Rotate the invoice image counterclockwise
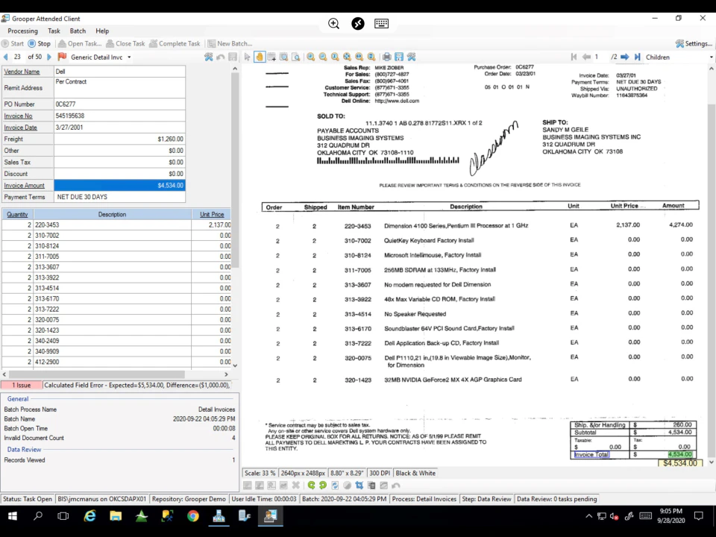 [x=322, y=485]
